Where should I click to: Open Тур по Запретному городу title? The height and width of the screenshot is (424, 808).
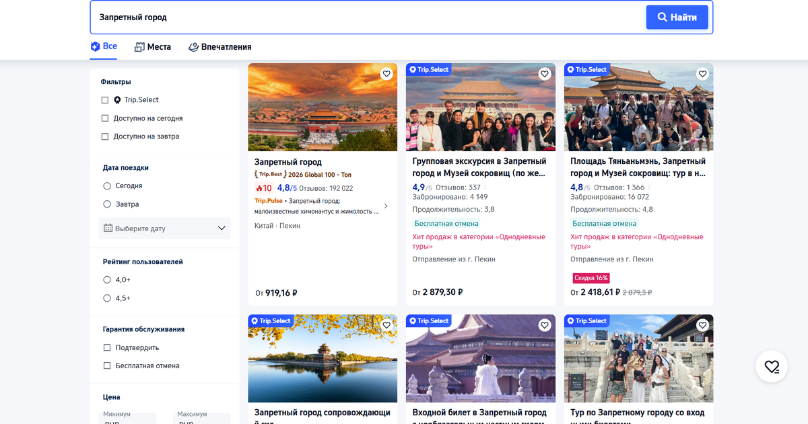click(638, 417)
